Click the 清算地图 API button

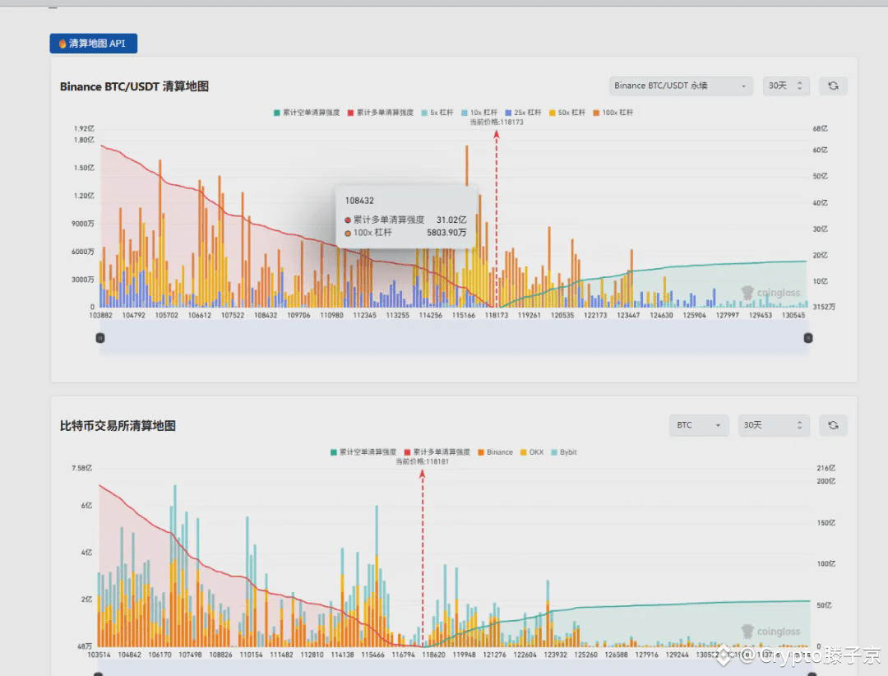94,44
